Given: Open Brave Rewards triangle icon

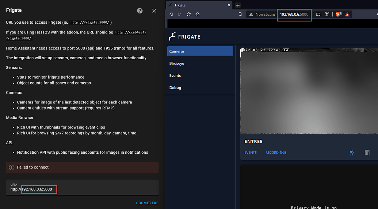Looking at the screenshot, I should click(x=347, y=15).
